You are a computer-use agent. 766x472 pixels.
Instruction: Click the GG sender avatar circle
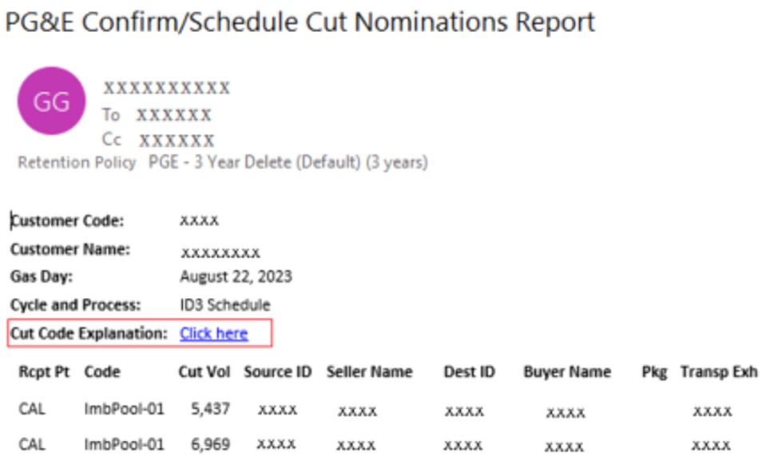(51, 101)
